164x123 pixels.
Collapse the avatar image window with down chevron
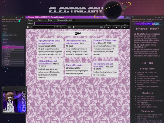19,88
